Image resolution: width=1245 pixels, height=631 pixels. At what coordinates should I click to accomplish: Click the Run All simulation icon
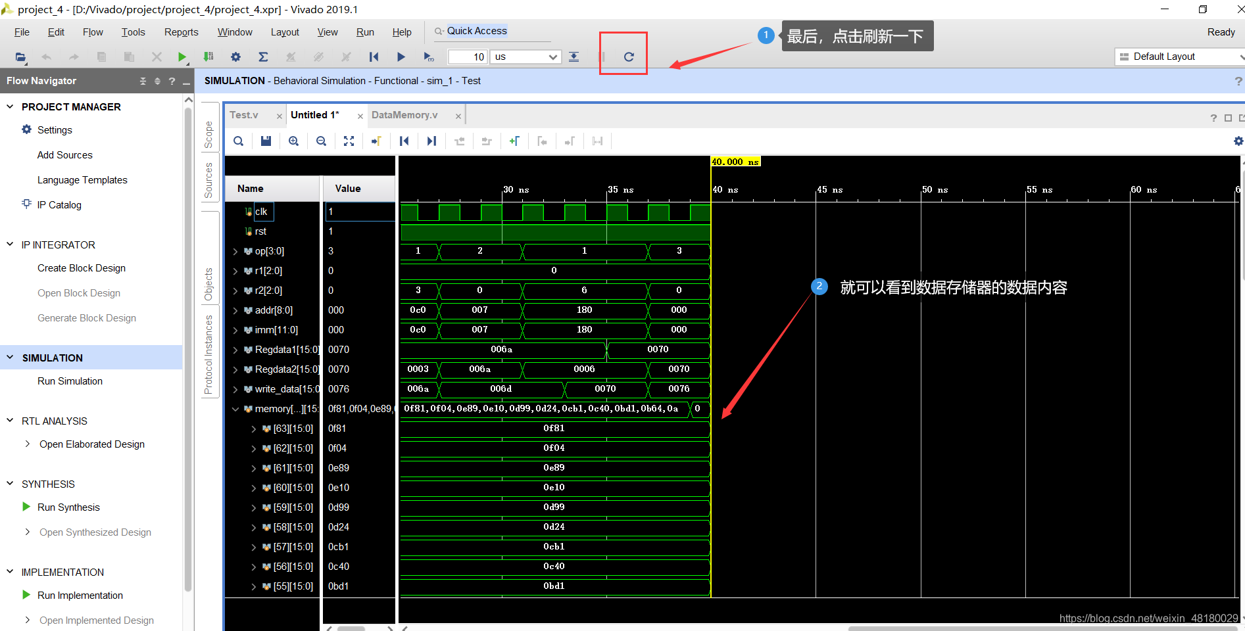point(401,57)
